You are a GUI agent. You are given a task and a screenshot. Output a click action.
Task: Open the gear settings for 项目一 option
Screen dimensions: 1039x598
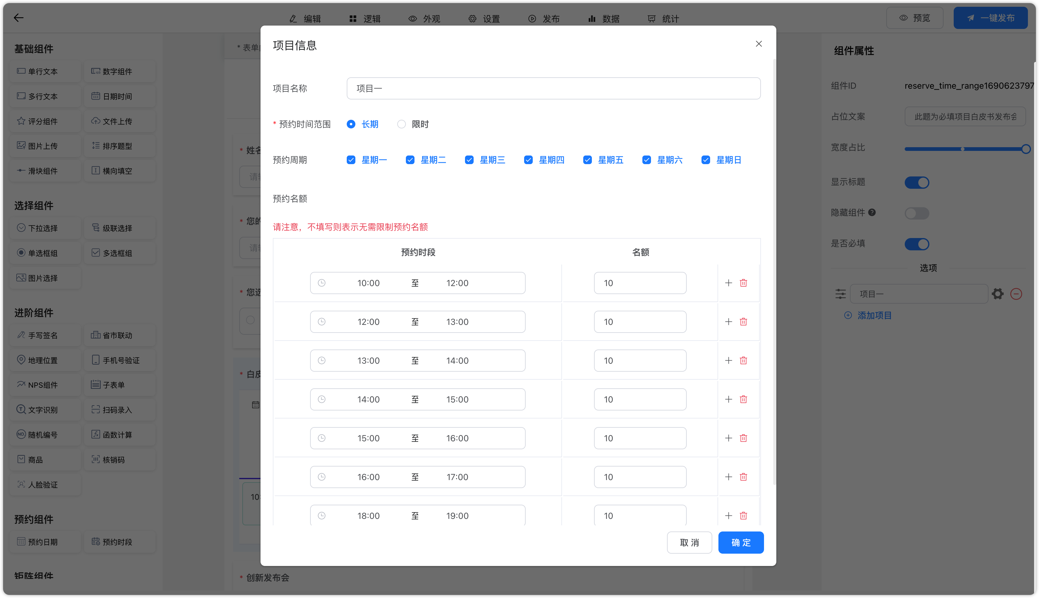(x=997, y=294)
